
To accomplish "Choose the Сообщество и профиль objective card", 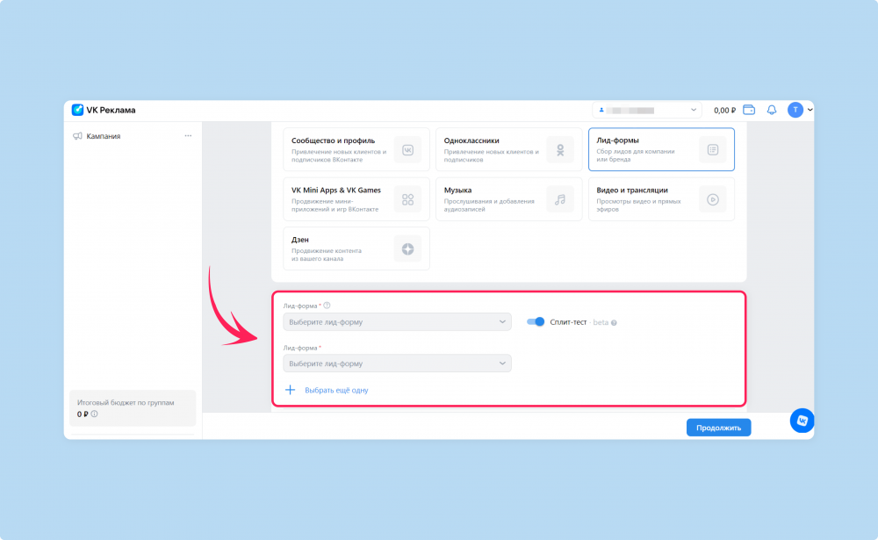I will [x=356, y=149].
